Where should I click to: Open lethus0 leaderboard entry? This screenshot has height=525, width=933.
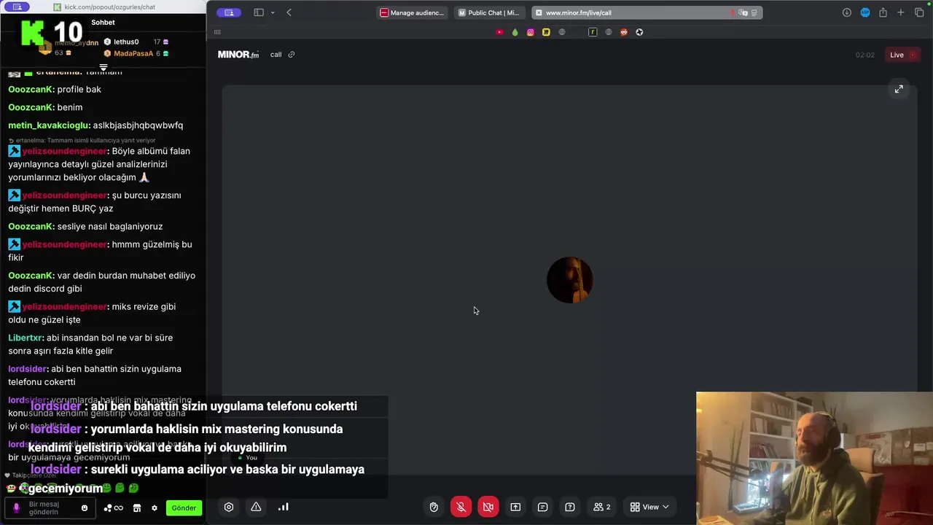(x=136, y=42)
